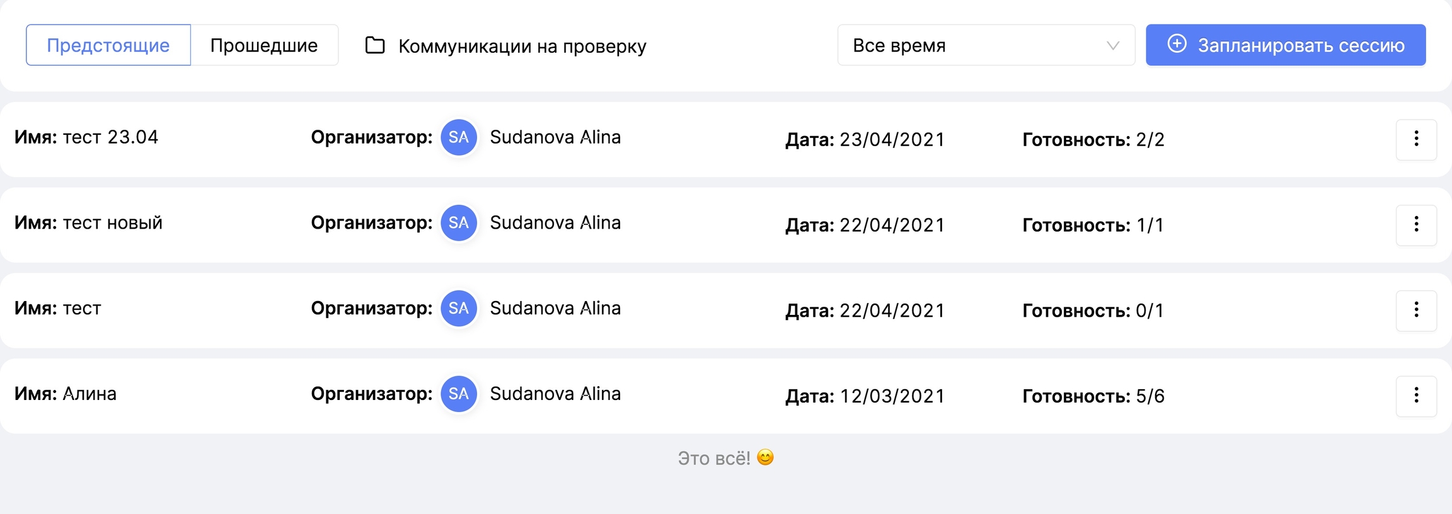Click SA avatar in тест 23.04 row
Viewport: 1452px width, 514px height.
pos(458,137)
